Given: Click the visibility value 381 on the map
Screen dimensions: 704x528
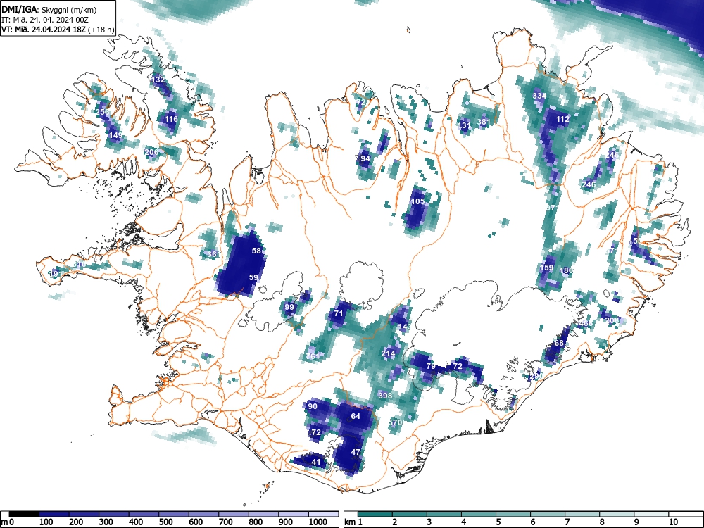Looking at the screenshot, I should tap(484, 122).
